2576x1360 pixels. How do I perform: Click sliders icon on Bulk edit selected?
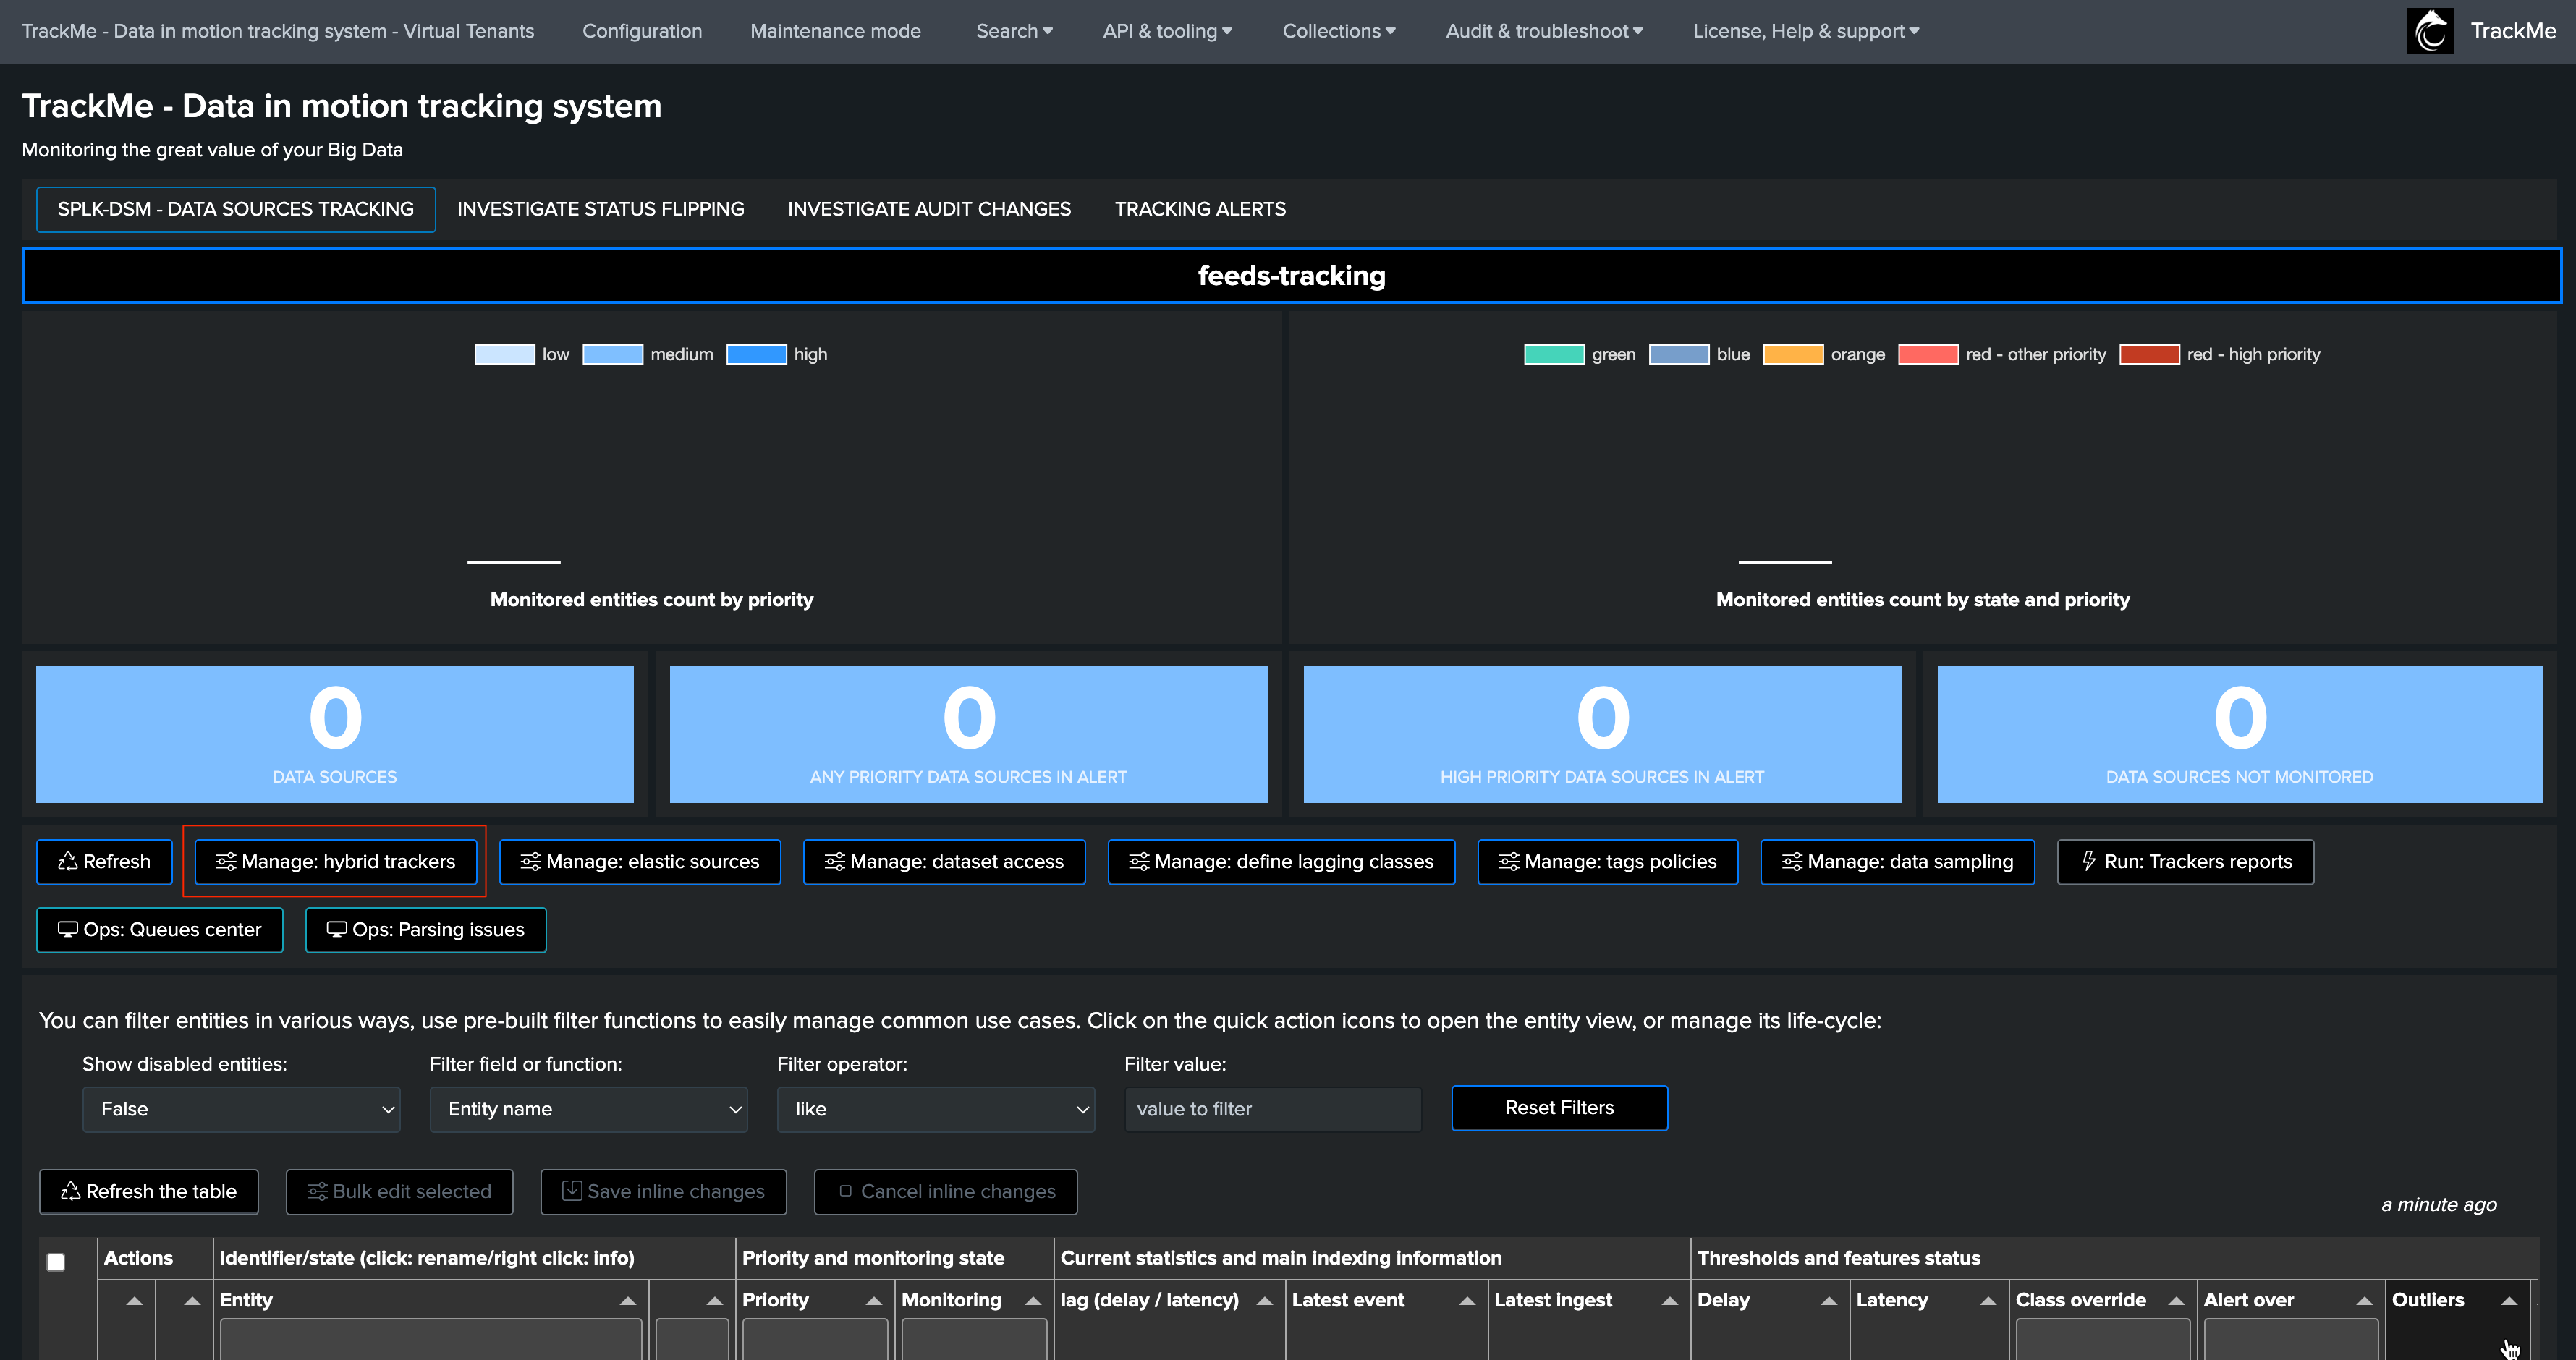click(x=317, y=1191)
